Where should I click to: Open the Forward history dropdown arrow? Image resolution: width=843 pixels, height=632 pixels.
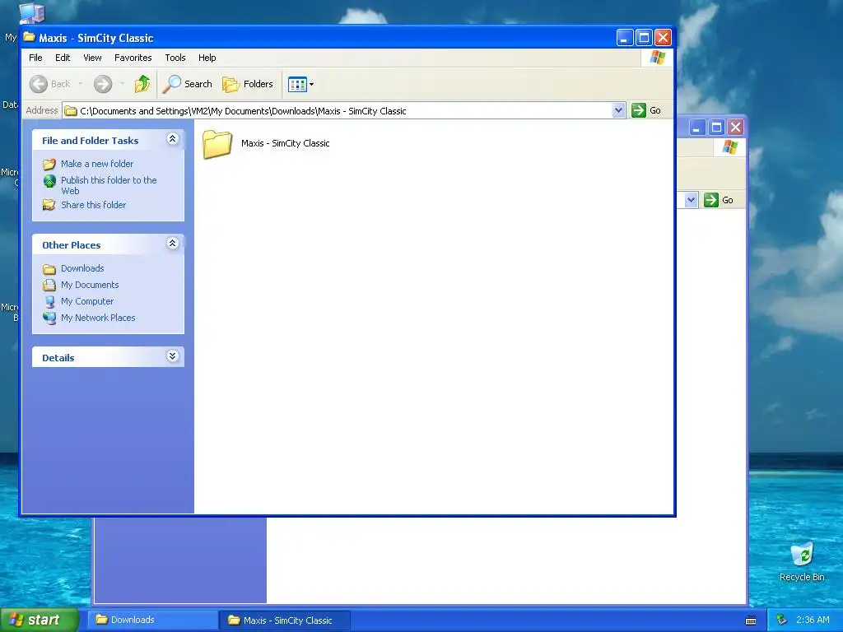tap(122, 84)
